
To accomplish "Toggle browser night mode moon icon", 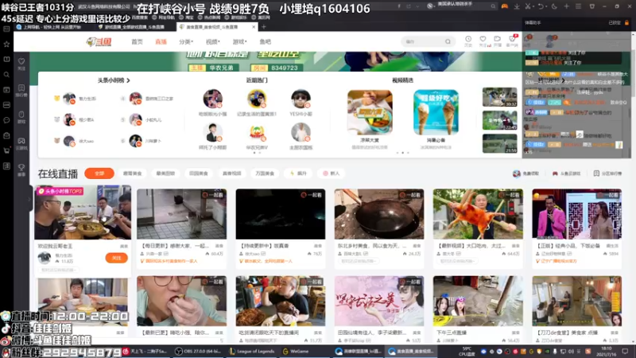I will coord(554,6).
